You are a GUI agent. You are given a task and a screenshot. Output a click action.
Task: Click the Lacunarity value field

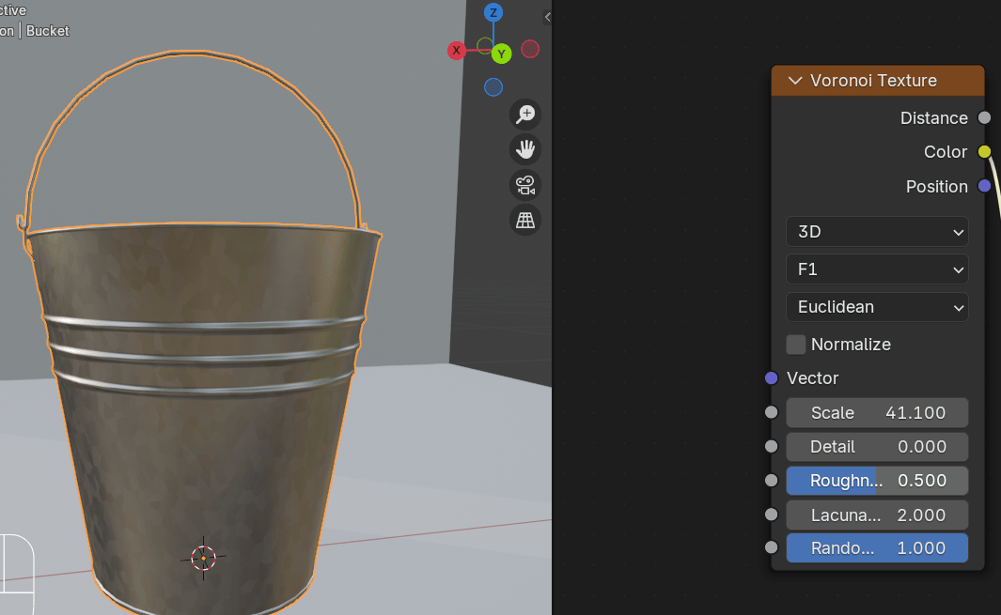(876, 515)
